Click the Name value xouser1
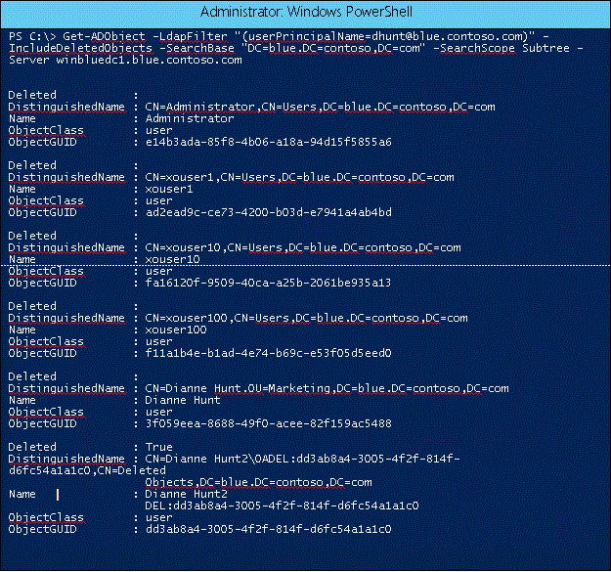The width and height of the screenshot is (611, 572). (169, 189)
